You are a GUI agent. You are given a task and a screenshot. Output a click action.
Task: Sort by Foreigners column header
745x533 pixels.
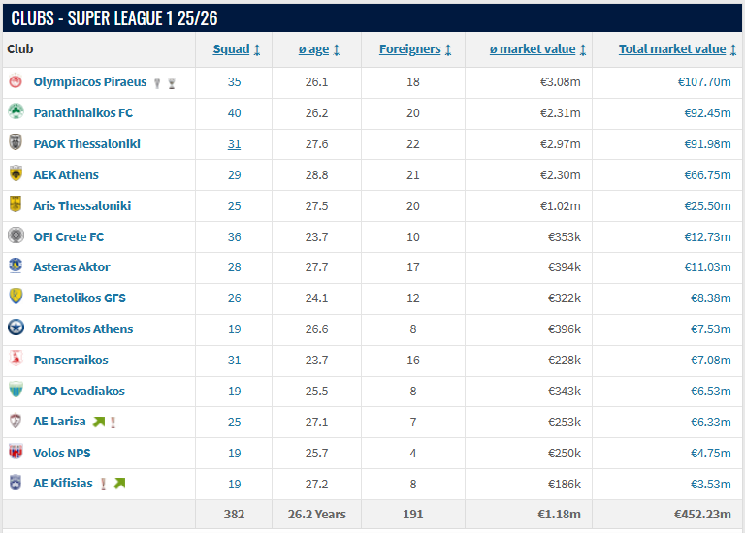pos(415,49)
